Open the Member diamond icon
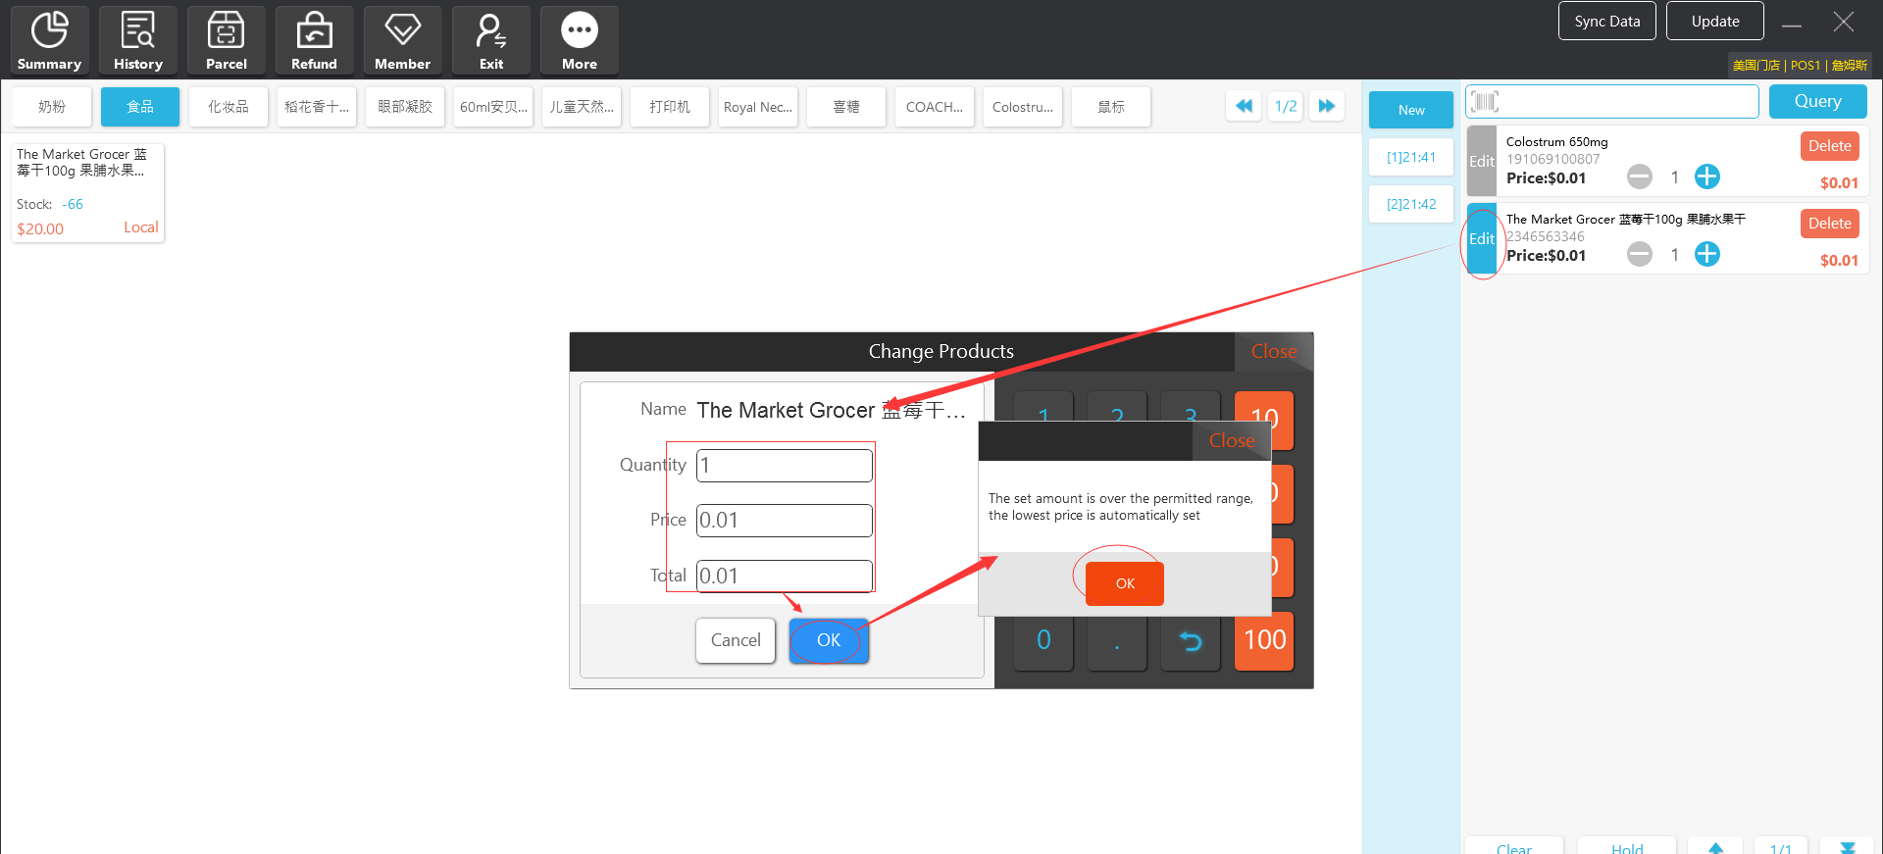 coord(402,40)
